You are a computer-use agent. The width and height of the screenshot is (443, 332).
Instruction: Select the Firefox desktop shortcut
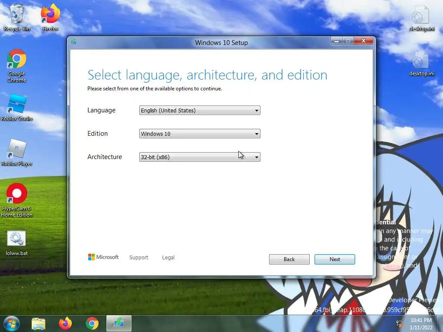50,17
